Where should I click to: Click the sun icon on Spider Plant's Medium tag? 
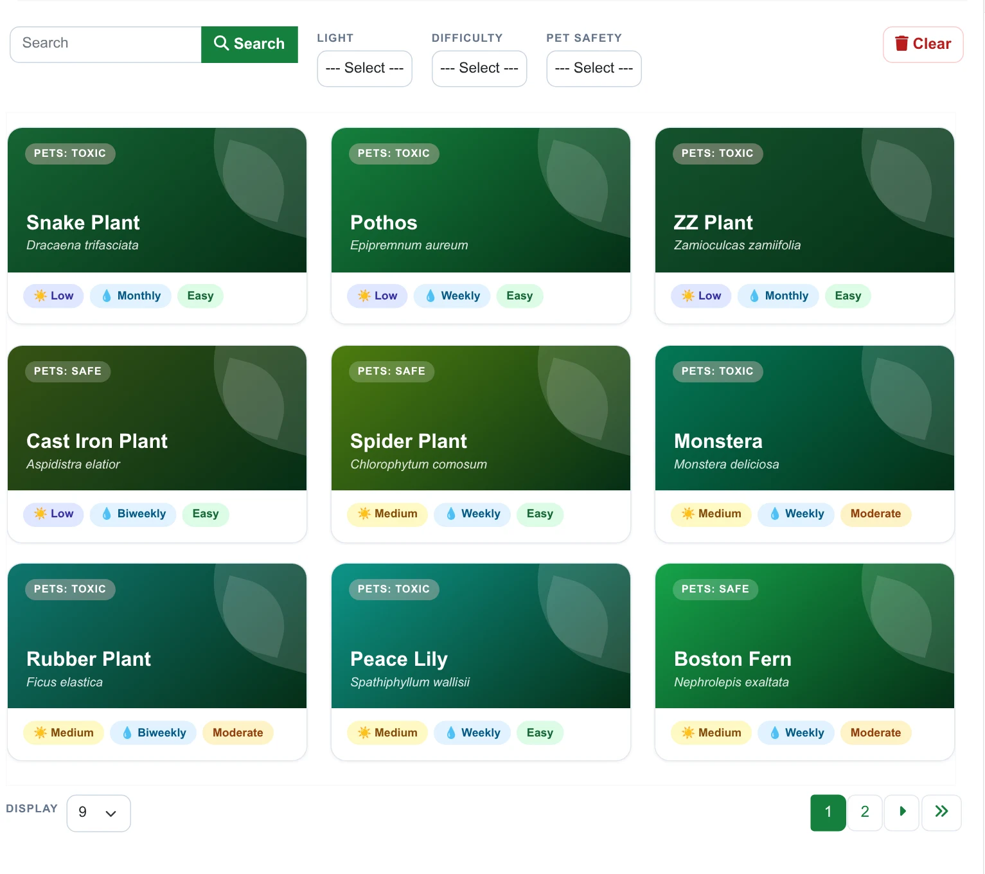point(364,513)
